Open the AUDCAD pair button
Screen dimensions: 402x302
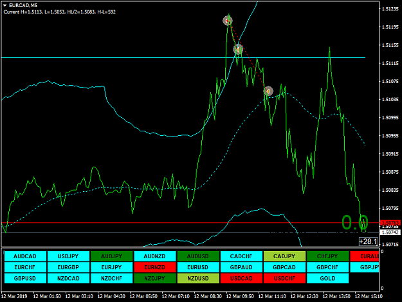click(25, 256)
